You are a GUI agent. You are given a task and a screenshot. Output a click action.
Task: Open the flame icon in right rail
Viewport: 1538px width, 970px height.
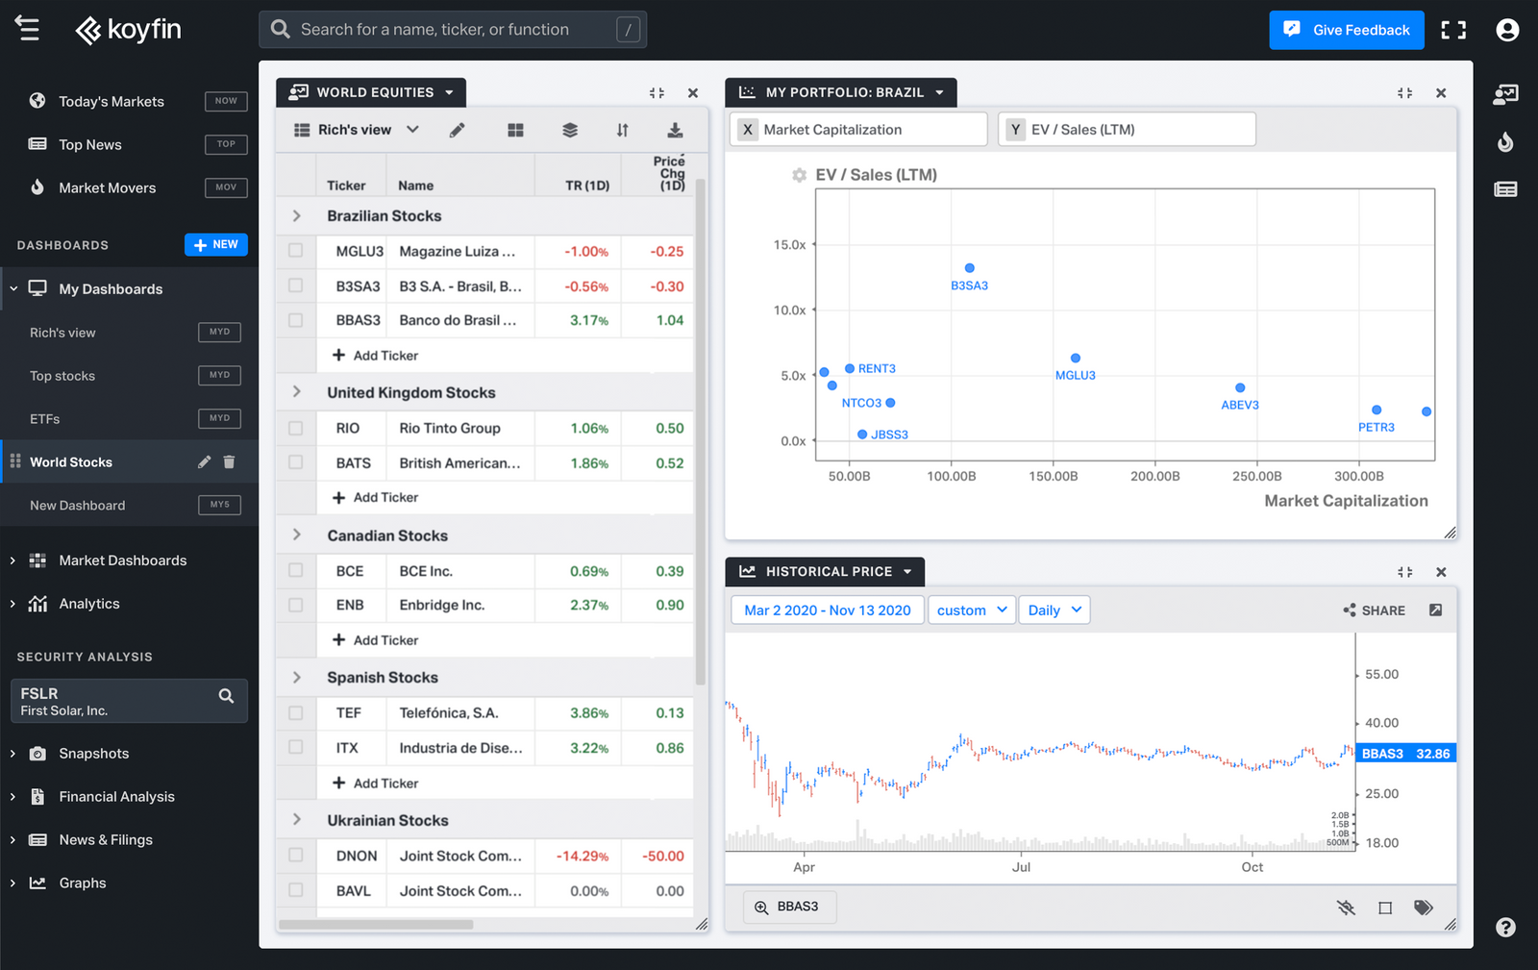[x=1505, y=142]
